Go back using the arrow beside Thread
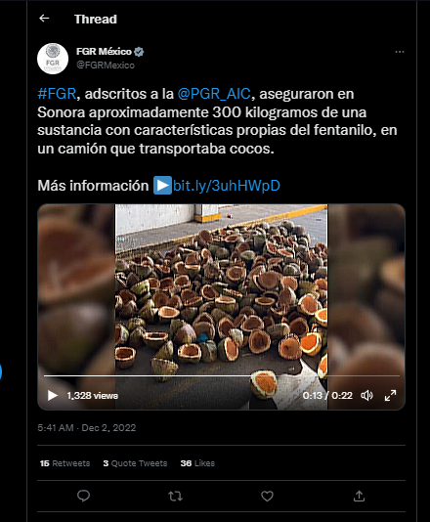This screenshot has width=430, height=522. click(44, 19)
